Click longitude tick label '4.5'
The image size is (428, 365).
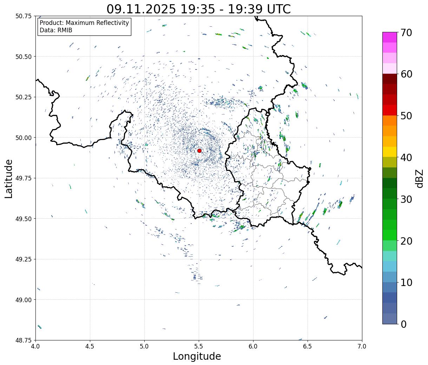pyautogui.click(x=90, y=346)
